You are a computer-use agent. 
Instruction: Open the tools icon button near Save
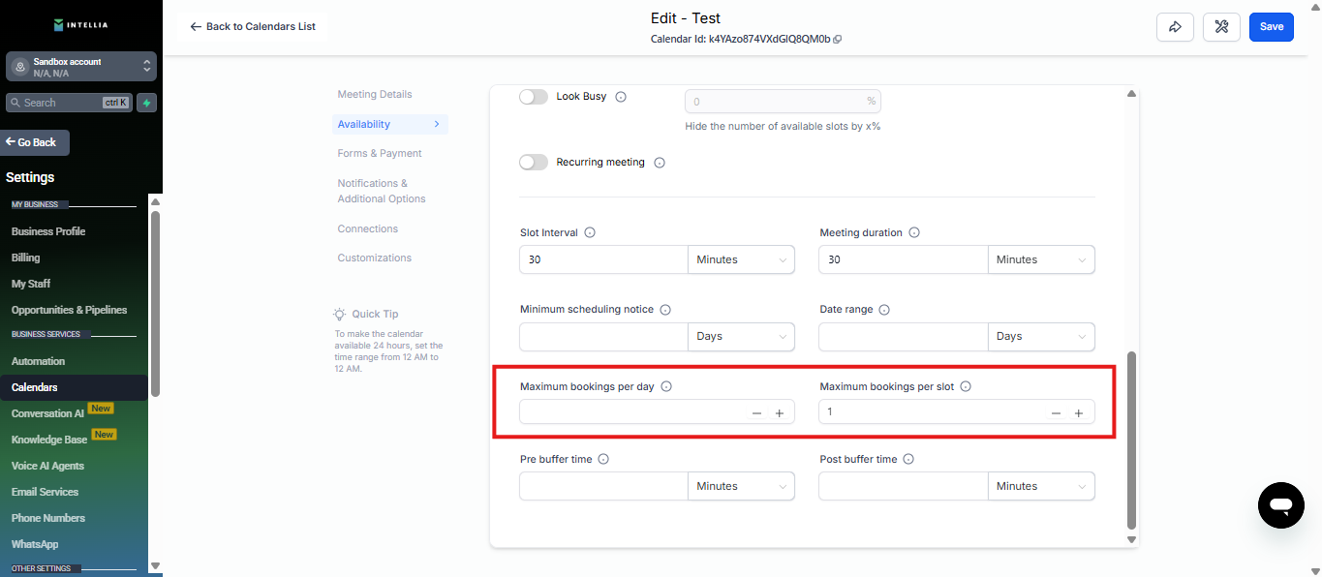[1221, 27]
